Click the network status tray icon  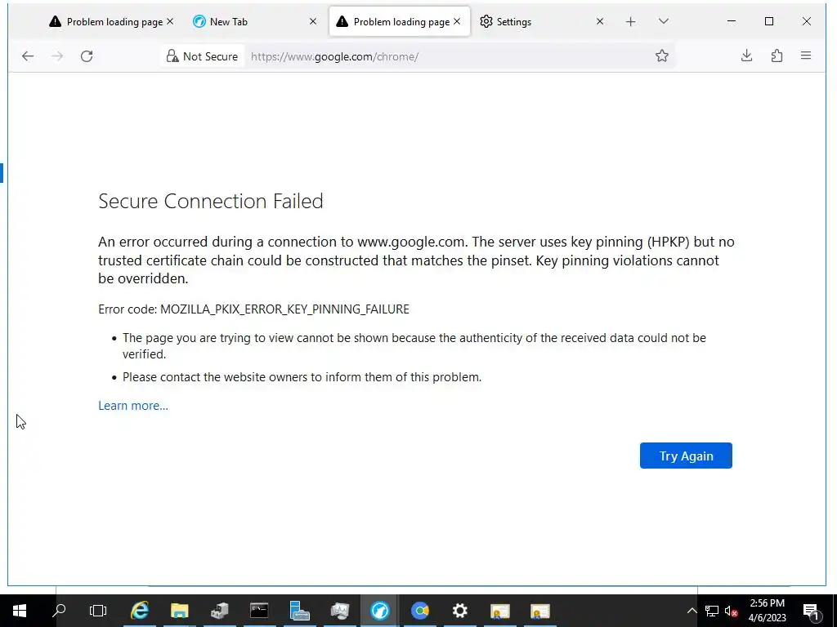[712, 611]
